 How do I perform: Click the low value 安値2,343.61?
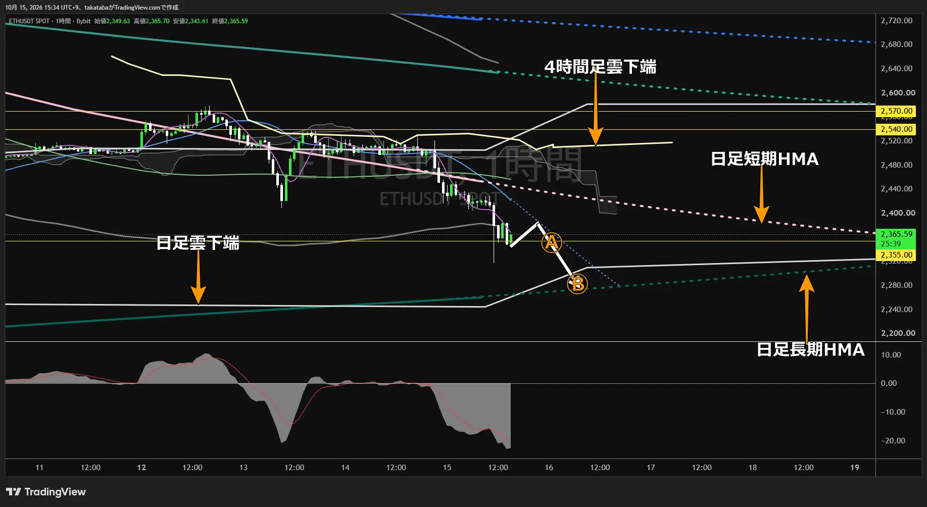click(x=190, y=21)
